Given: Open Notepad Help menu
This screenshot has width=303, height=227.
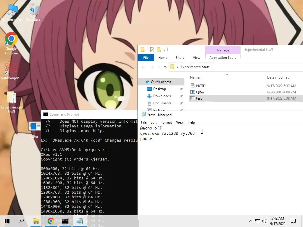Looking at the screenshot, I should [x=191, y=122].
